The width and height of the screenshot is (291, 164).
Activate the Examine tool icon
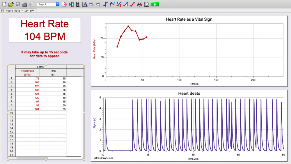coord(105,4)
